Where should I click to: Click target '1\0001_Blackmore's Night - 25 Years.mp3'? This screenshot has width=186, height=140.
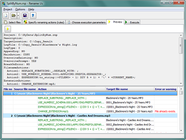129,111
